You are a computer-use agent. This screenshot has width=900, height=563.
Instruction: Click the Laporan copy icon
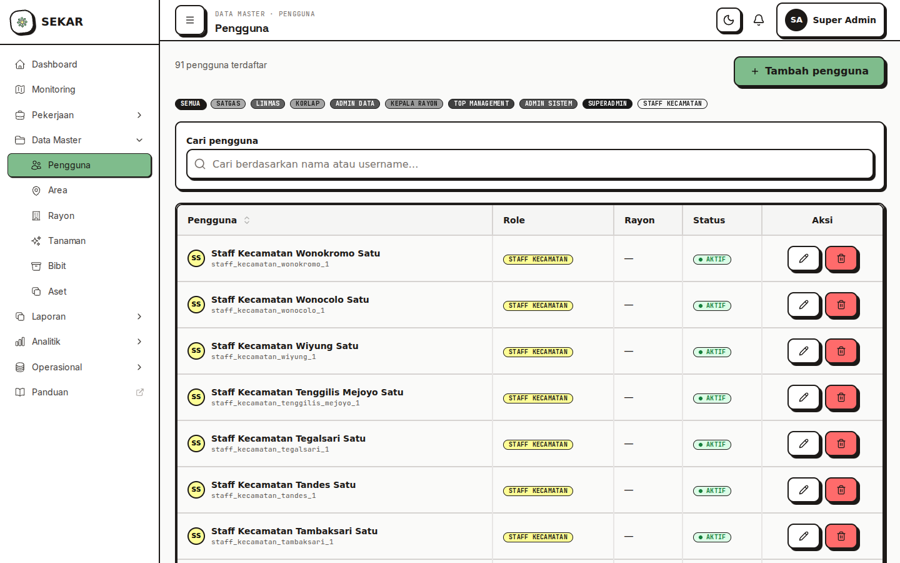coord(20,317)
